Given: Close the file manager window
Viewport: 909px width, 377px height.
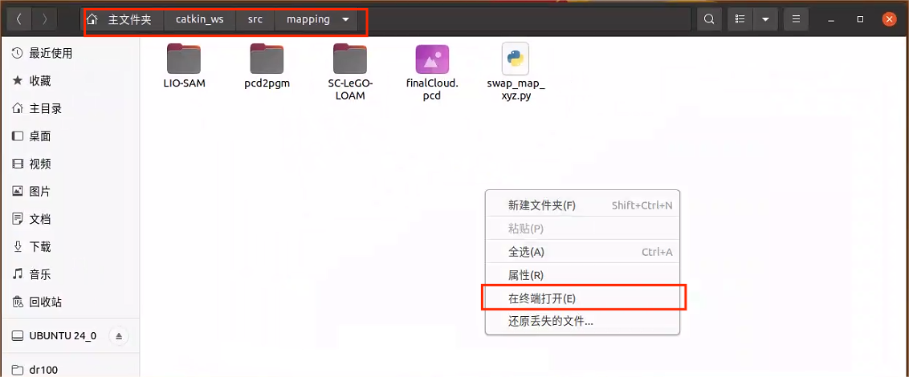Looking at the screenshot, I should click(889, 19).
